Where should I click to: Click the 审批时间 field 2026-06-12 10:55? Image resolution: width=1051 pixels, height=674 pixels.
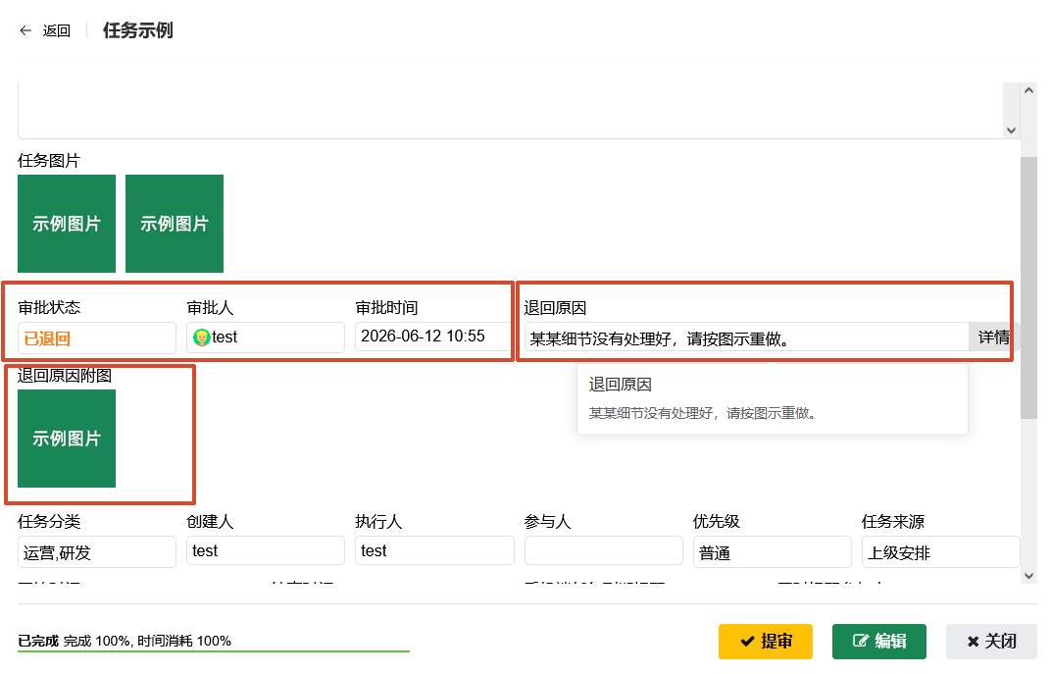[x=432, y=337]
